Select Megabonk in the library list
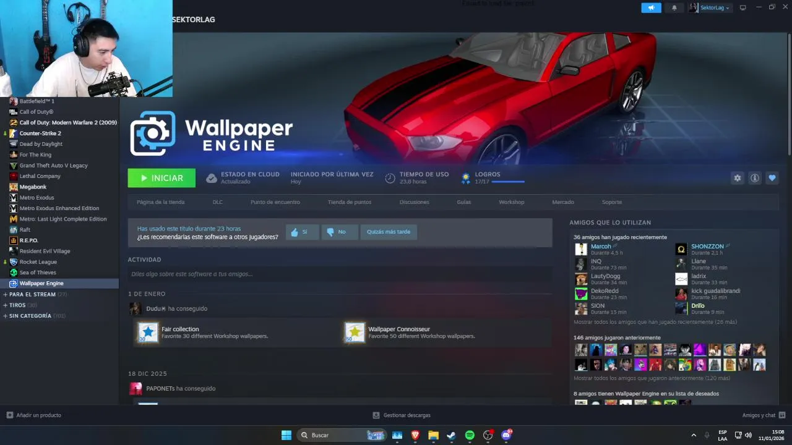The width and height of the screenshot is (792, 445). 33,187
